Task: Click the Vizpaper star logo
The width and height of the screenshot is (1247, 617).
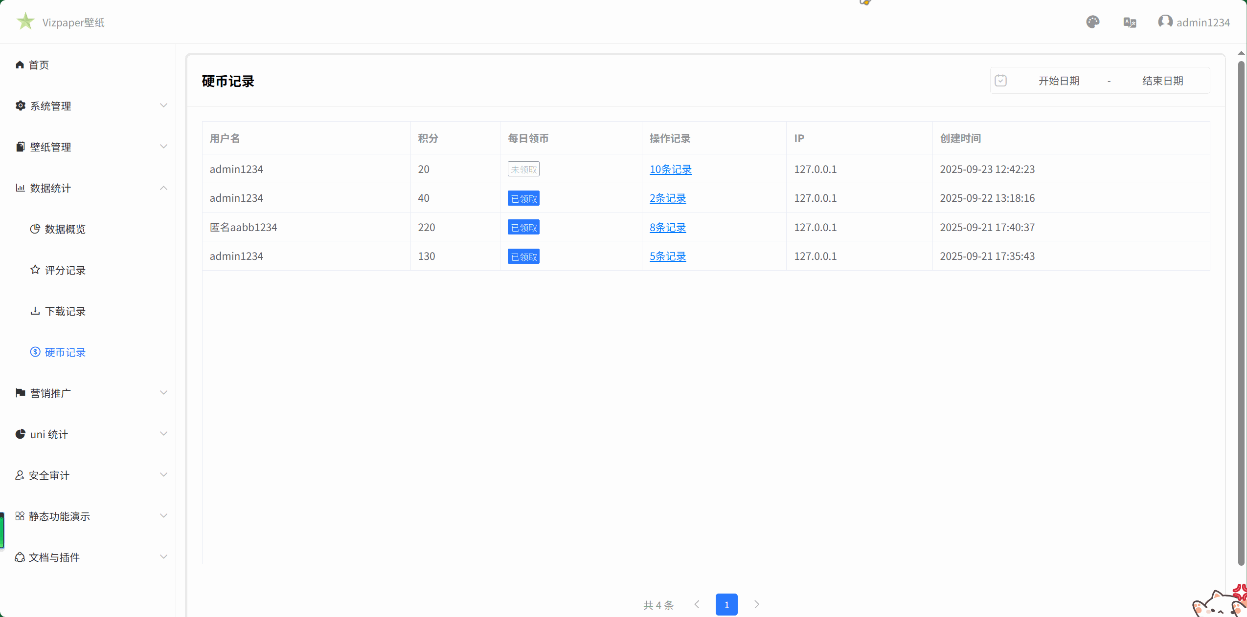Action: 25,21
